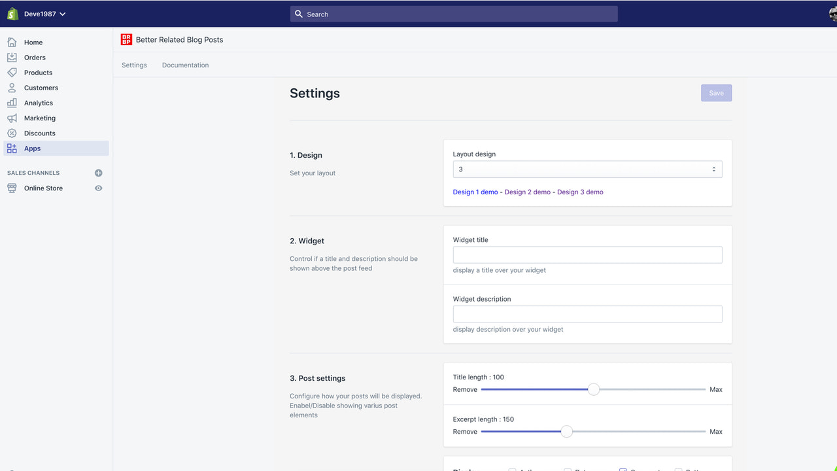Select the Settings tab

click(134, 65)
